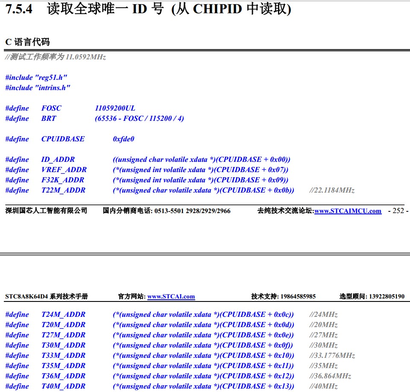The width and height of the screenshot is (410, 392).
Task: Click the comment //35MHz
Action: 323,366
